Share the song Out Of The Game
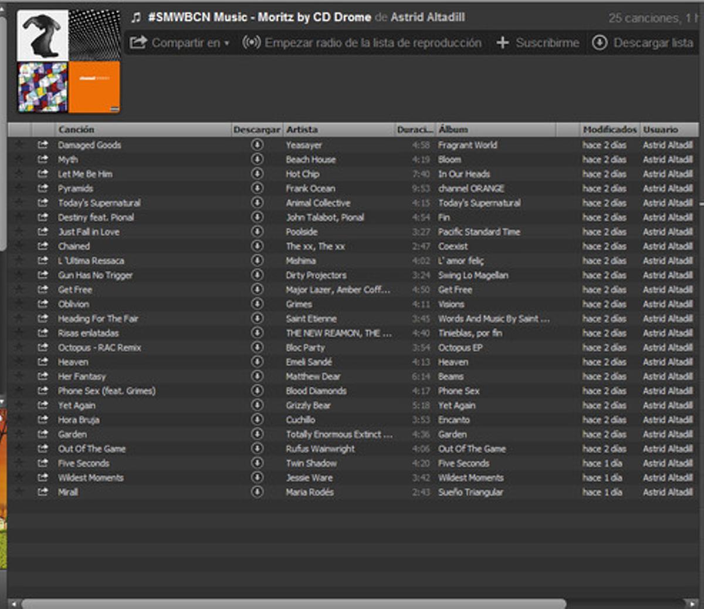Screen dimensions: 704x609 click(43, 449)
